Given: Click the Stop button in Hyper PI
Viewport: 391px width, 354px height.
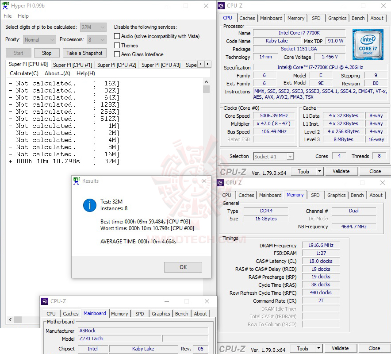Looking at the screenshot, I should (x=46, y=53).
